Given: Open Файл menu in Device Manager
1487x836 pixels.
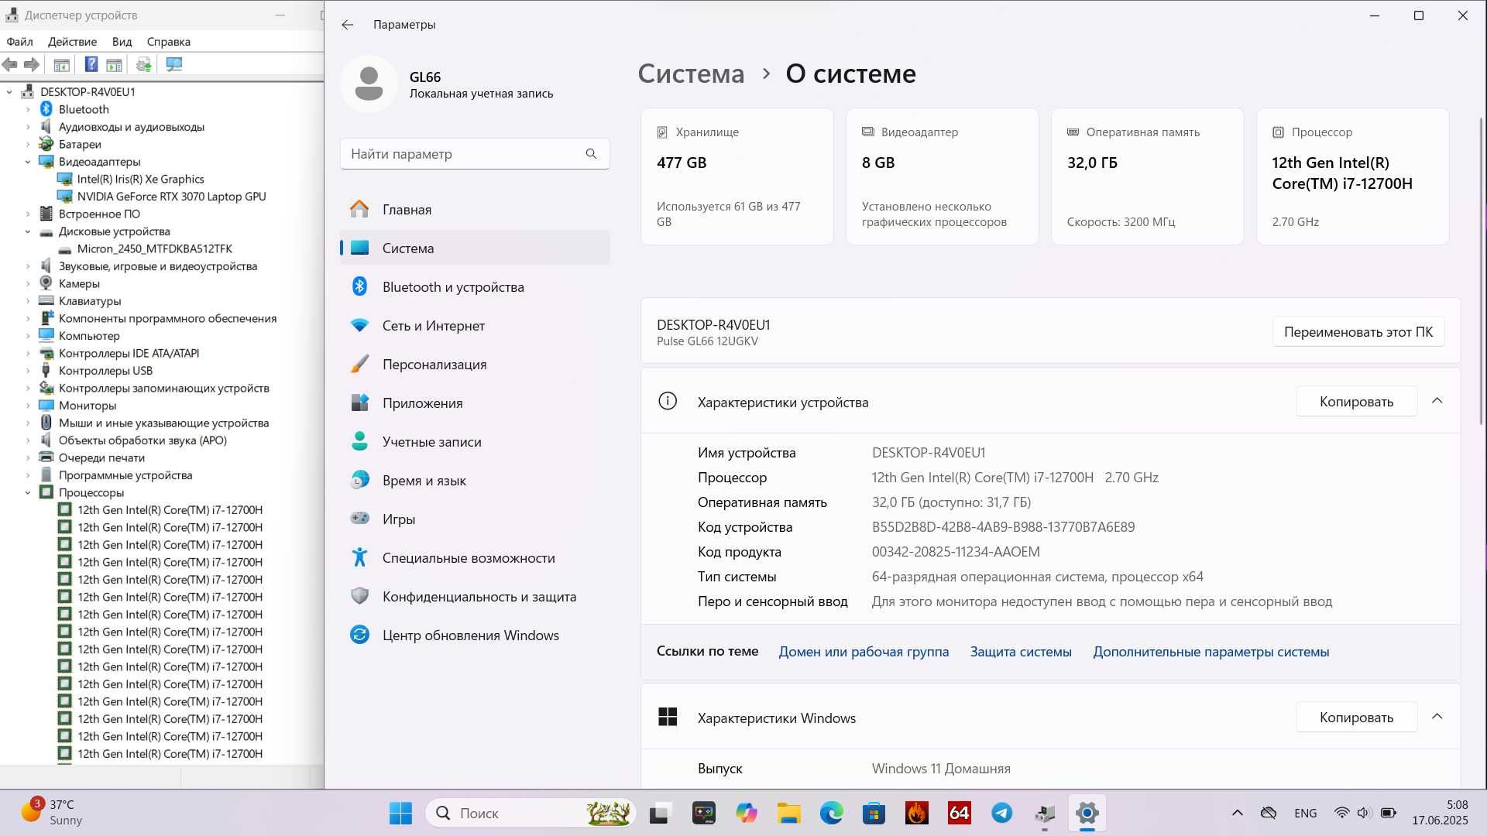Looking at the screenshot, I should (x=19, y=42).
